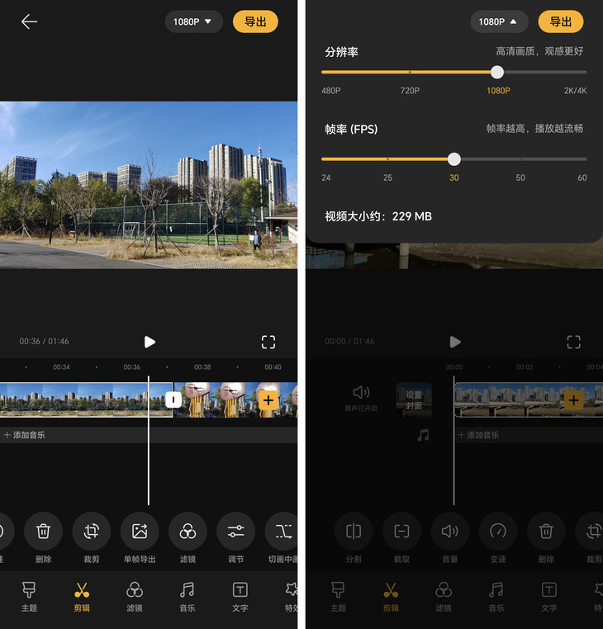
Task: Select the highlighted 1080P resolution label
Action: tap(498, 91)
